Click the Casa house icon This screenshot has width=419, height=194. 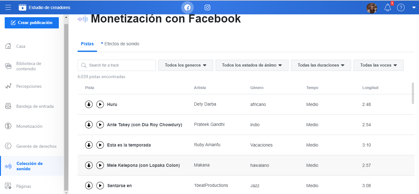[x=8, y=46]
